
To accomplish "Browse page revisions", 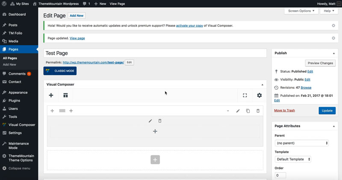I will 306,88.
